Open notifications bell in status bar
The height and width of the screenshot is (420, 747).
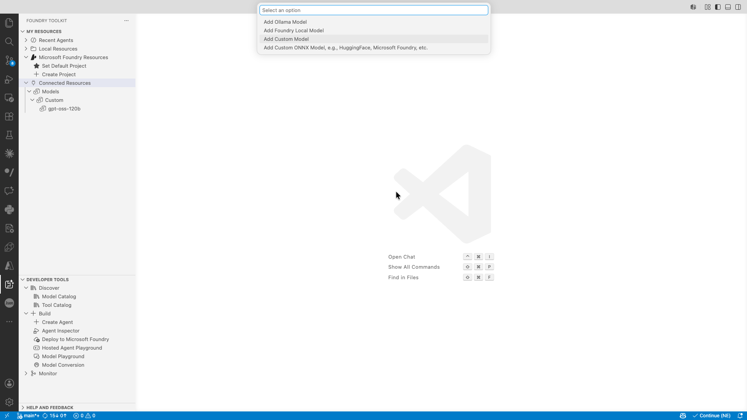740,416
